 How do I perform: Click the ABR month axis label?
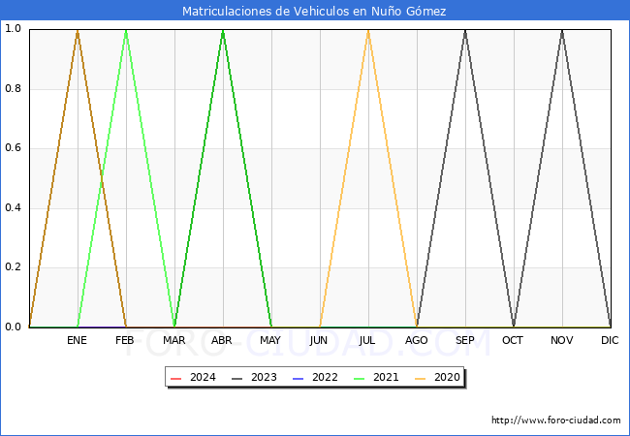[x=222, y=340]
